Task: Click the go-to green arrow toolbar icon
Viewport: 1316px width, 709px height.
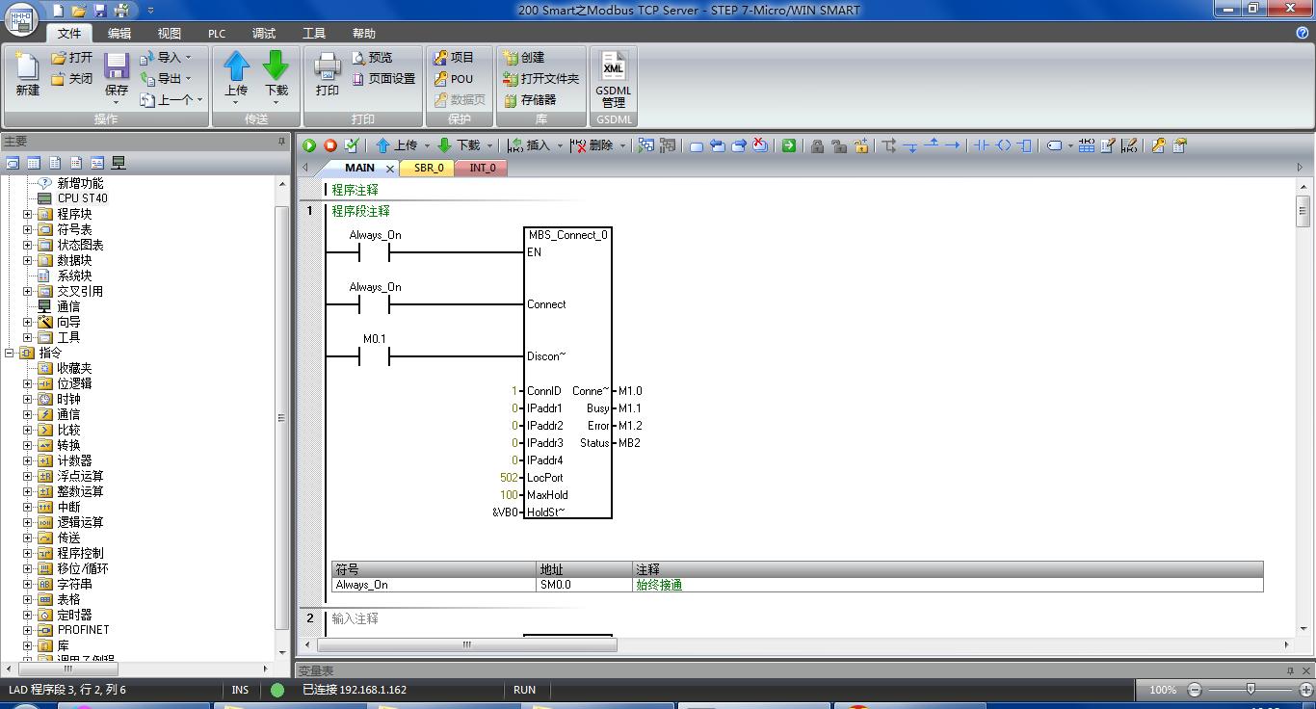Action: click(789, 145)
